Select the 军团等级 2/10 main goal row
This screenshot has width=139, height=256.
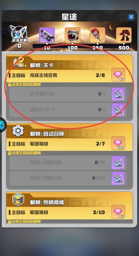pyautogui.click(x=59, y=213)
